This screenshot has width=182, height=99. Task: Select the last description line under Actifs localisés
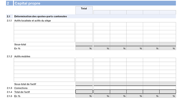[44, 40]
